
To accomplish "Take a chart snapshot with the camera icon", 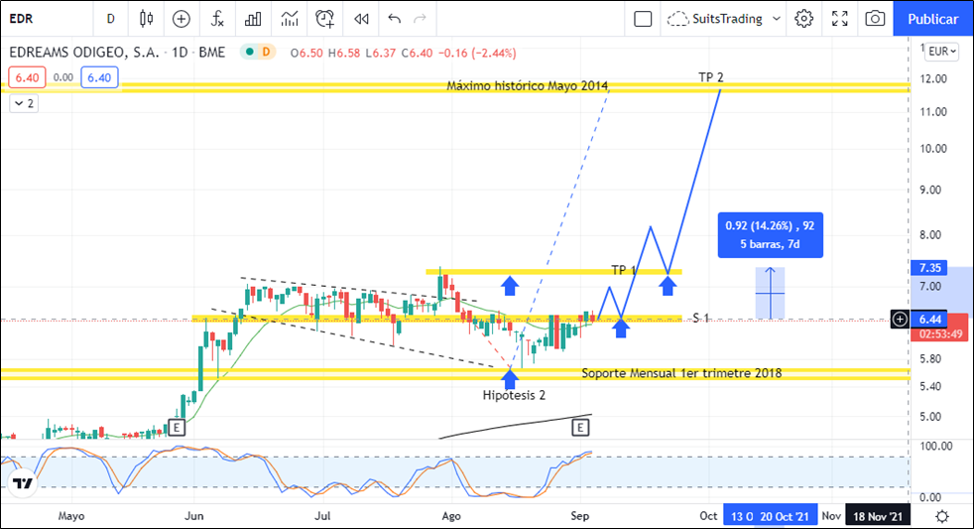I will [875, 18].
